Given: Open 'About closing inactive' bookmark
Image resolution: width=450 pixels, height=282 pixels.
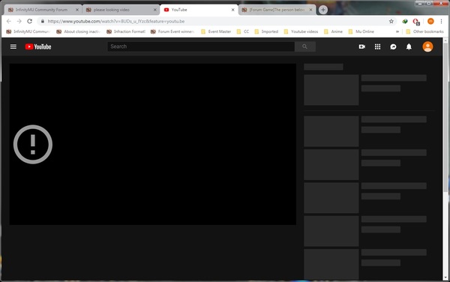Looking at the screenshot, I should click(x=79, y=31).
